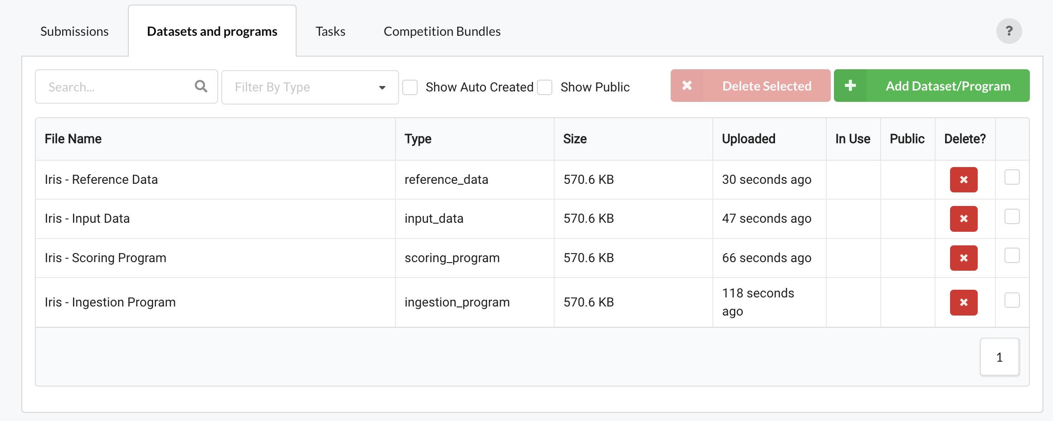Delete Iris - Ingestion Program via red X

click(x=963, y=302)
